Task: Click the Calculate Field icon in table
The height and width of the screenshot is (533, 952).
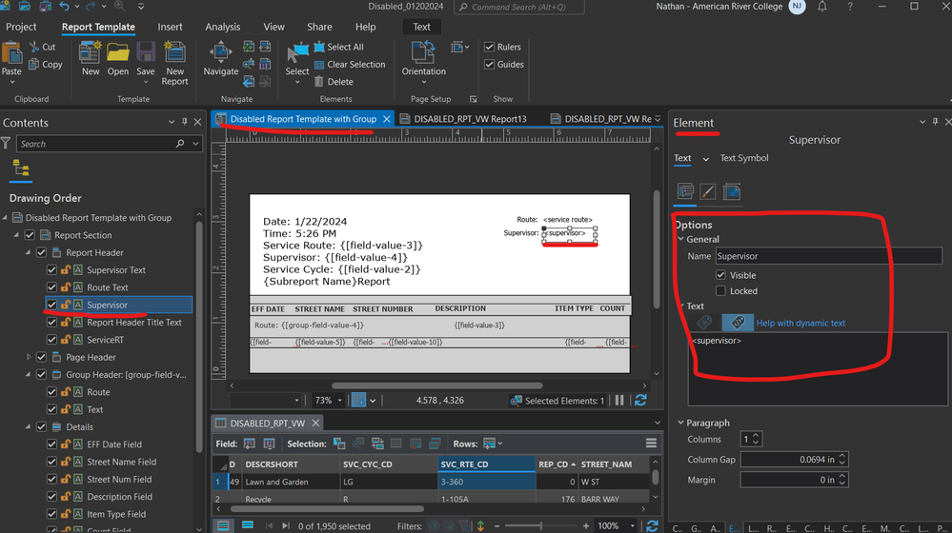Action: point(269,444)
